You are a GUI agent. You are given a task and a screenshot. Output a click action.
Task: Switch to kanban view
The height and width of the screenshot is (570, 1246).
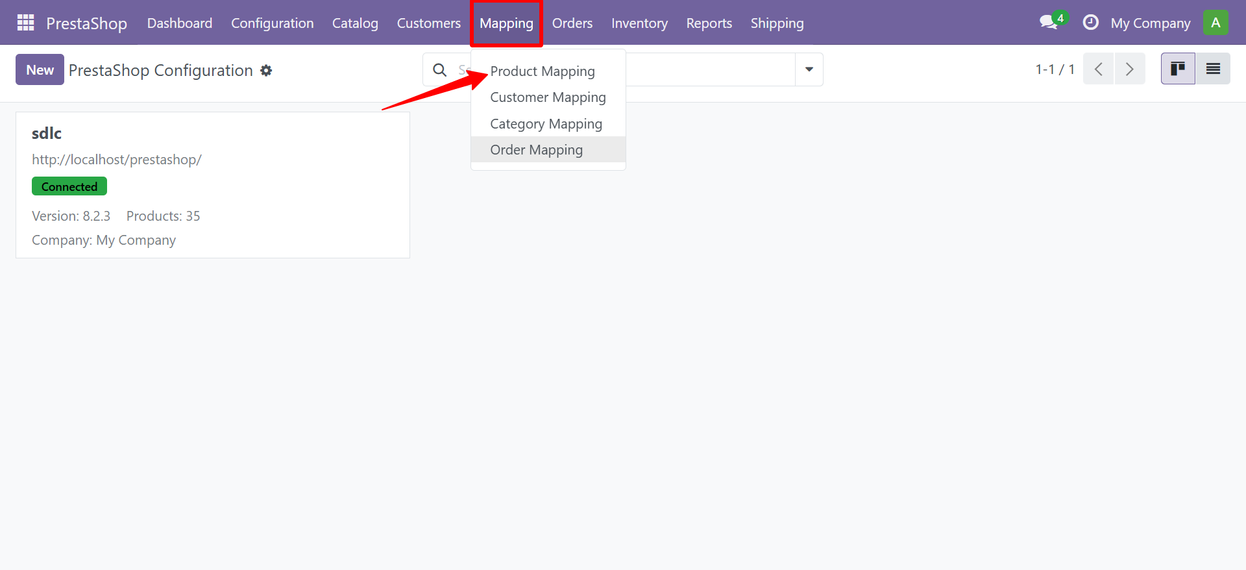point(1178,69)
